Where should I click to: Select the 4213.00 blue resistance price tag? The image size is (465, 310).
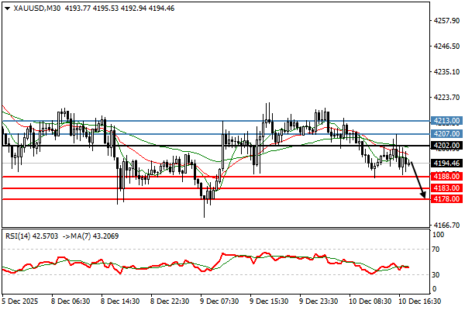[x=446, y=122]
